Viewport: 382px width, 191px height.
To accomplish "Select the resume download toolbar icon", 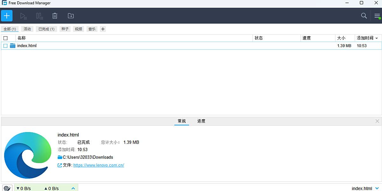I will click(x=23, y=15).
